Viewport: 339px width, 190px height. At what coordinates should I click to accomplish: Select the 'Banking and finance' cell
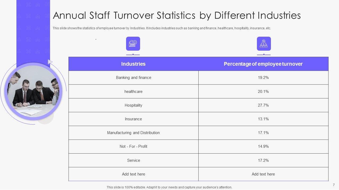133,78
